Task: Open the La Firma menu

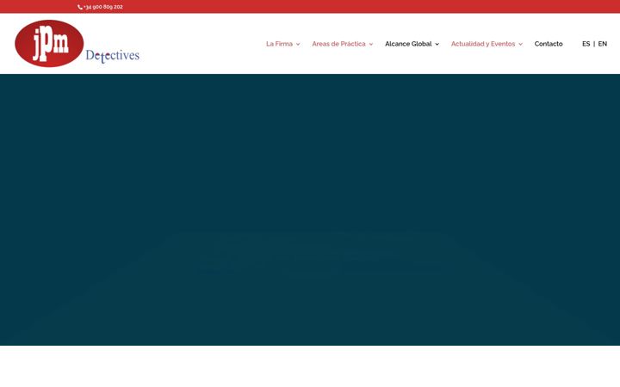Action: (x=279, y=44)
